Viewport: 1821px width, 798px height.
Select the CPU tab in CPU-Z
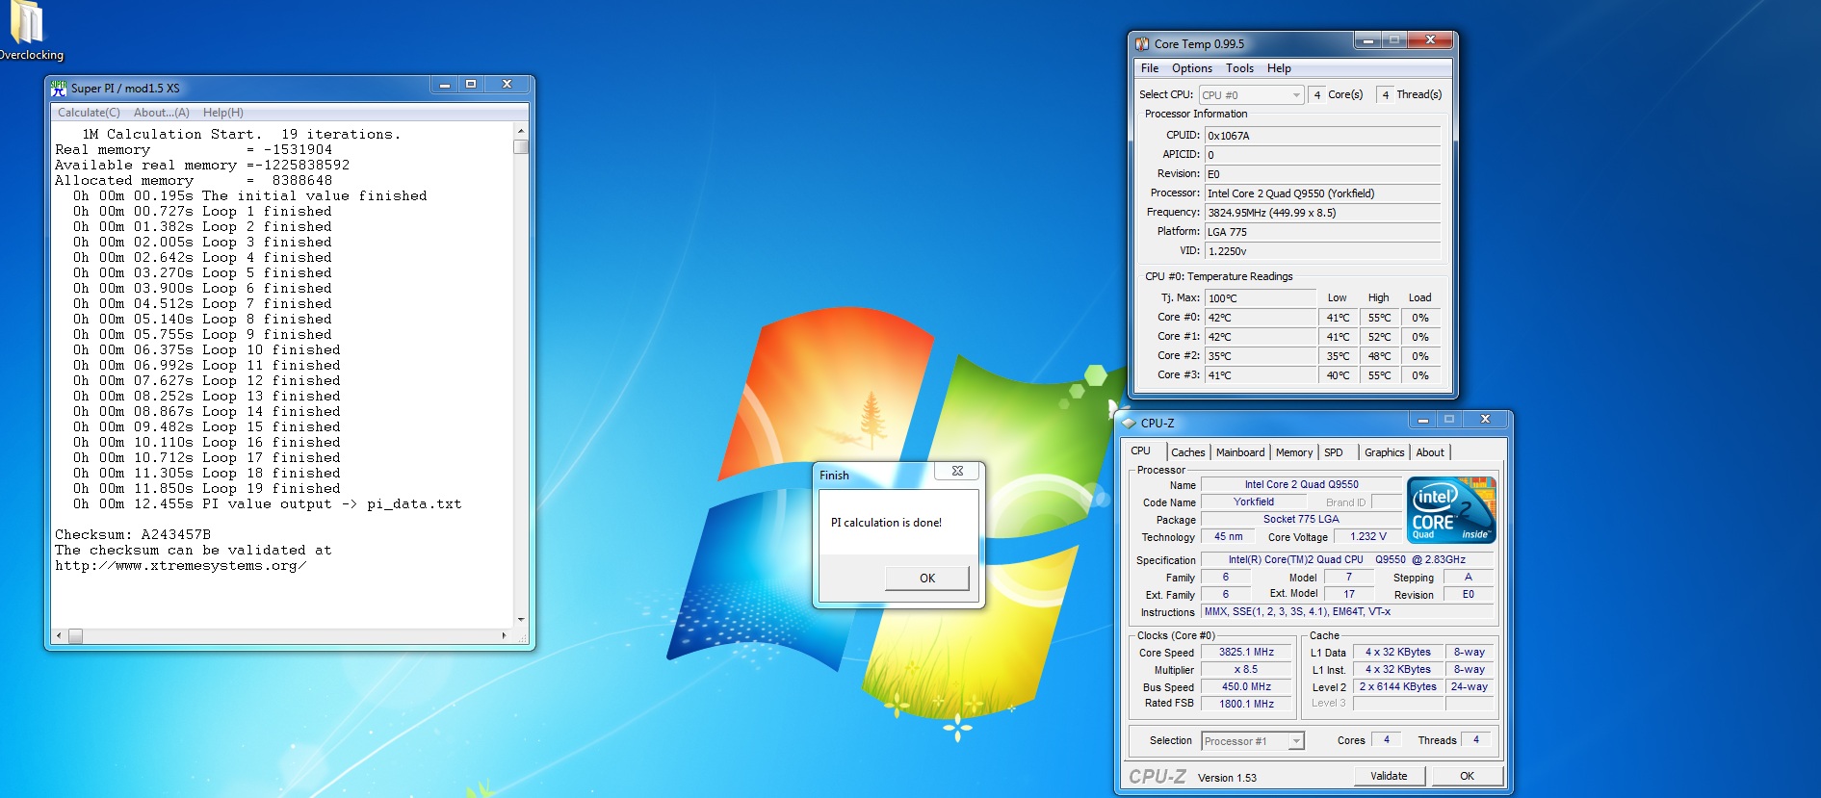(x=1141, y=450)
